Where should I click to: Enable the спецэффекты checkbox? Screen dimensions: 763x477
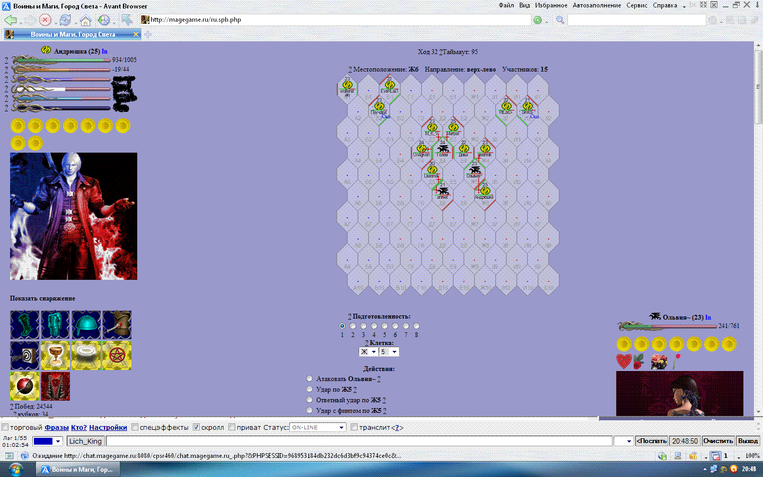(x=135, y=427)
